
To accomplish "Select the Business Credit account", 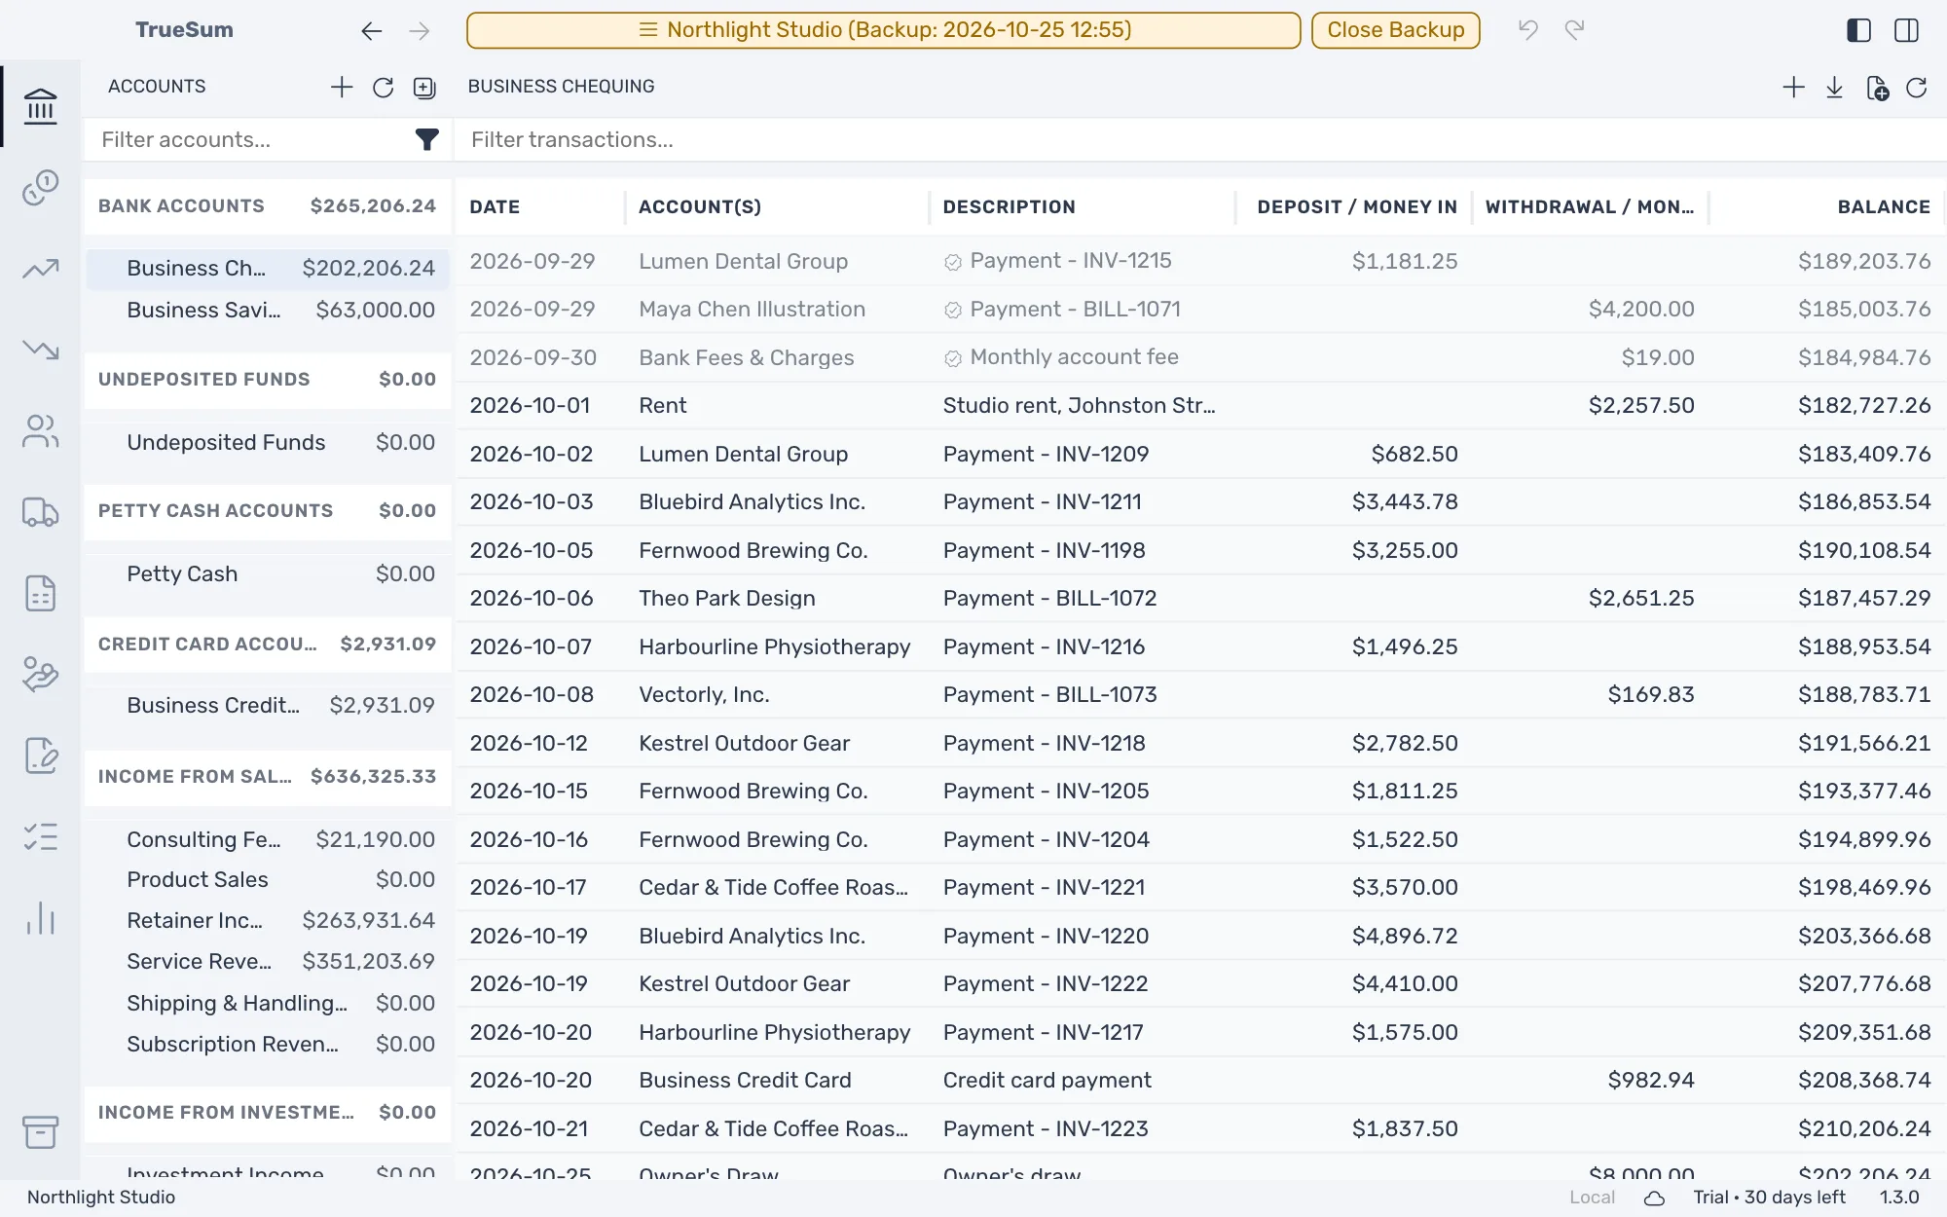I will (267, 706).
